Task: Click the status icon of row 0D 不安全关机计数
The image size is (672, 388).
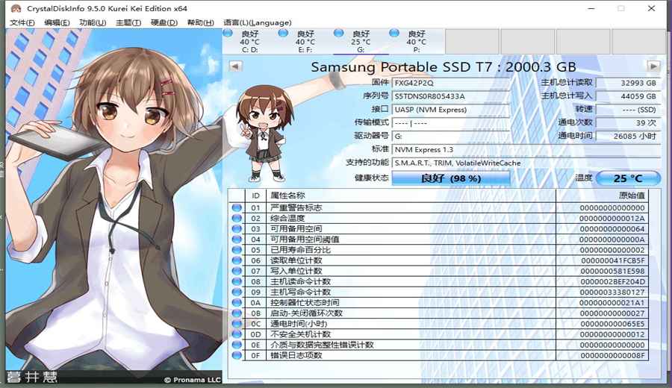Action: 237,334
